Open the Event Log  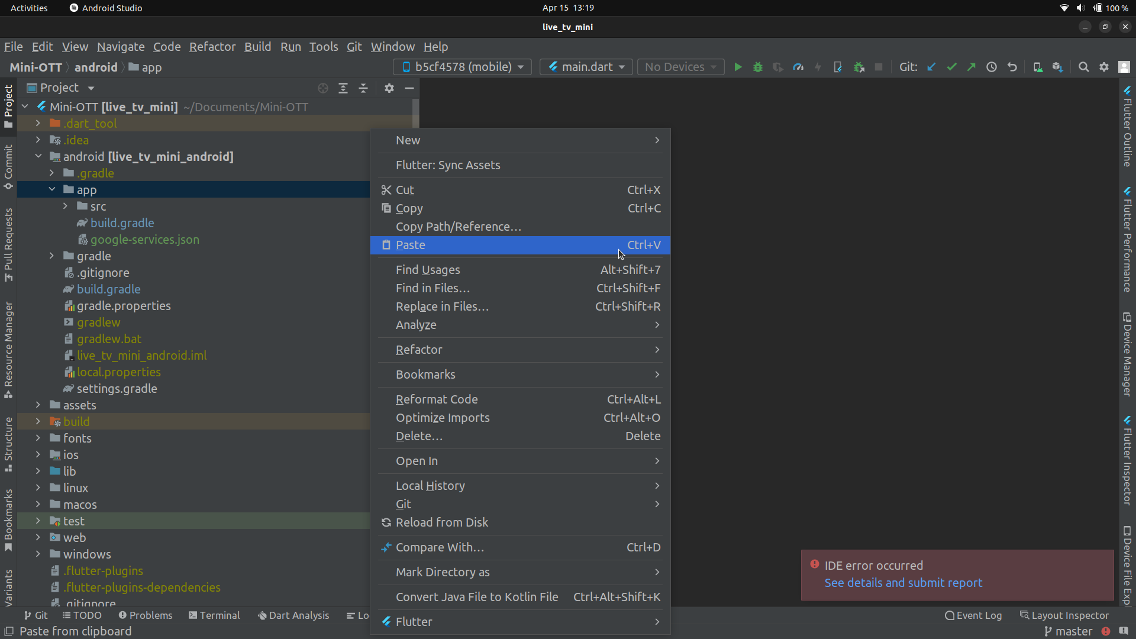click(973, 615)
